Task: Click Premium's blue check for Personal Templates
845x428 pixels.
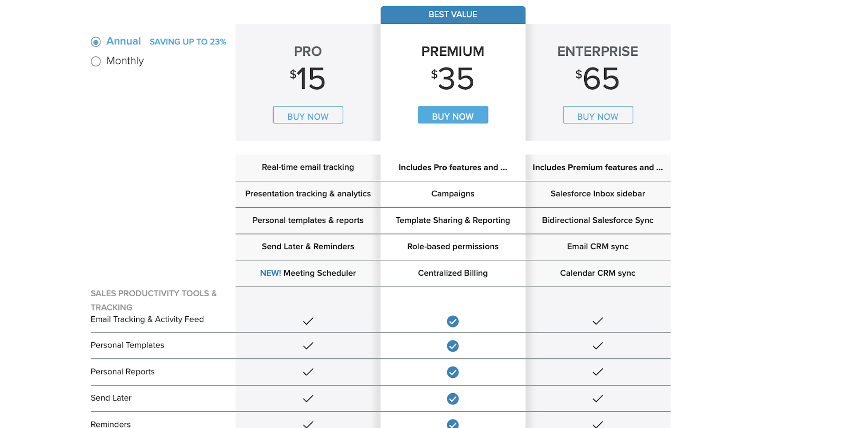Action: 453,346
